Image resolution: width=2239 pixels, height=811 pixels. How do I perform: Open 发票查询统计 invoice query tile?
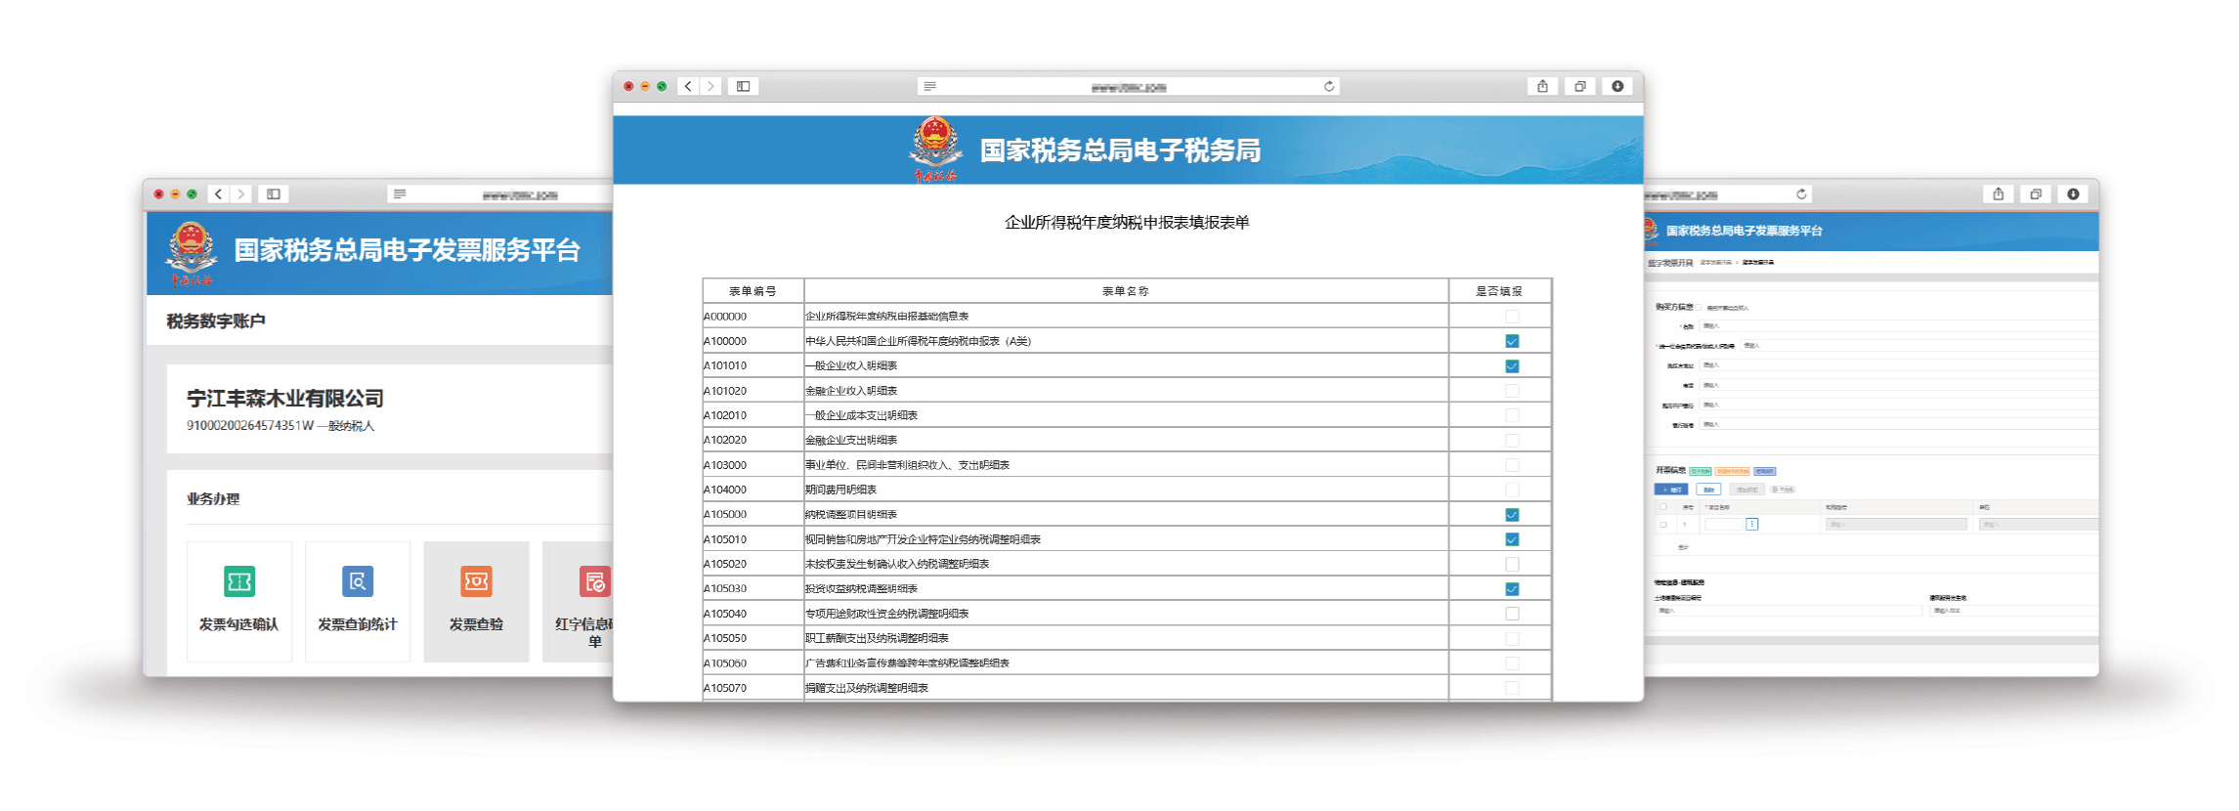[357, 601]
